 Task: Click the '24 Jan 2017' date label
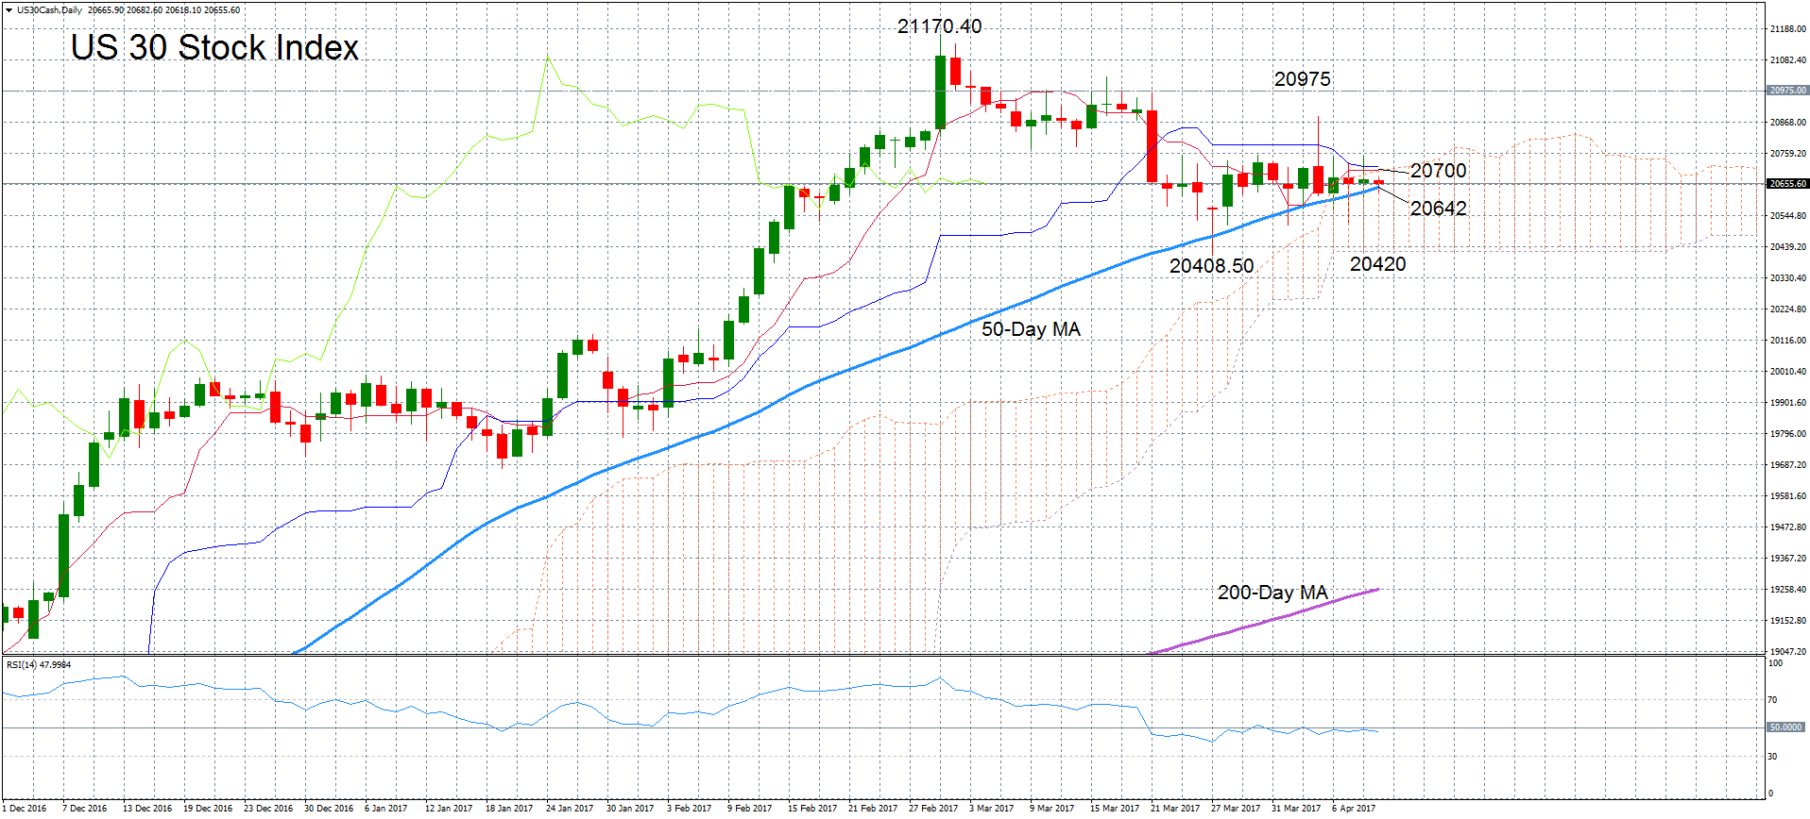[x=570, y=809]
